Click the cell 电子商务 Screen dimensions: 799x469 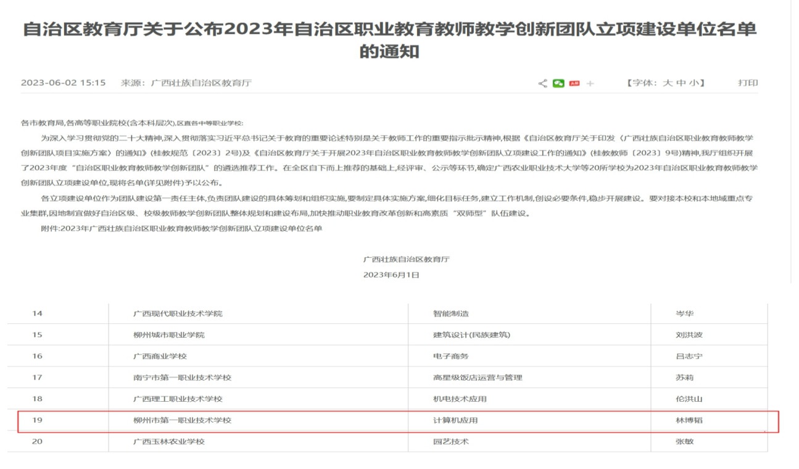click(x=450, y=356)
